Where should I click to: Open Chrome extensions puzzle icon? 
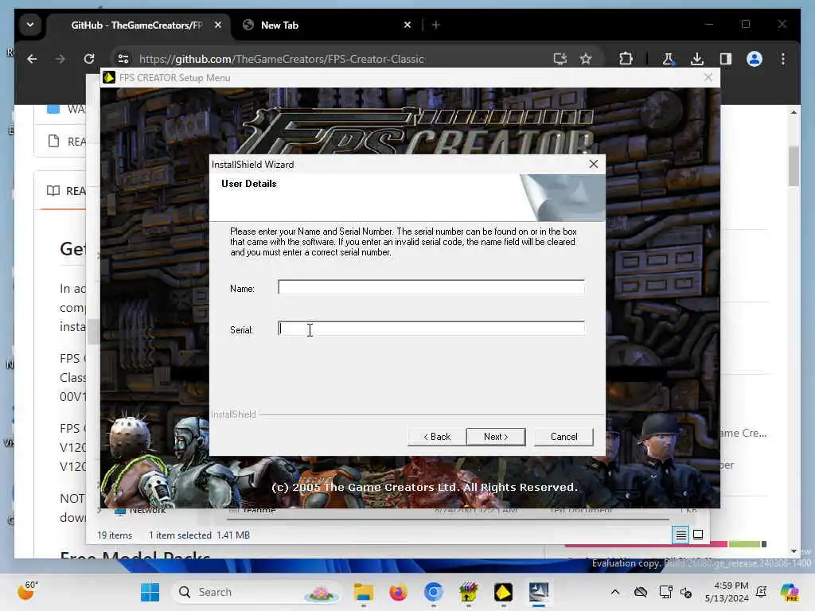[x=626, y=59]
